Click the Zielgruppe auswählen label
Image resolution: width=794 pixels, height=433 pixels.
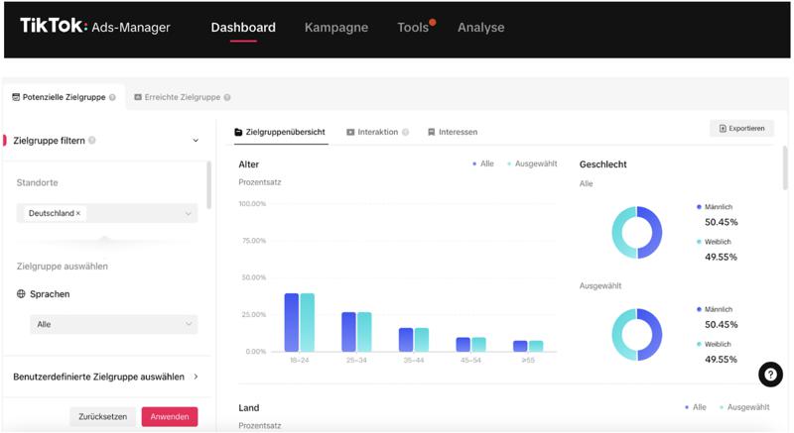(x=63, y=267)
